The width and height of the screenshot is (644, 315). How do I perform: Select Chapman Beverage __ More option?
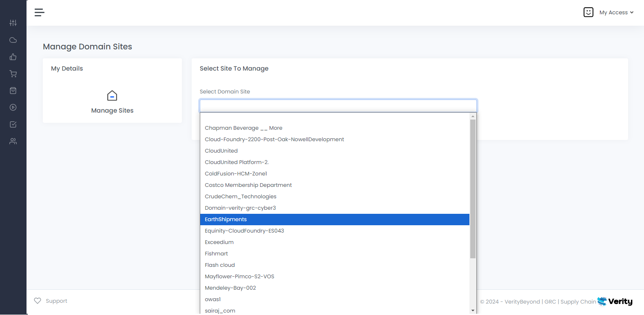click(335, 128)
